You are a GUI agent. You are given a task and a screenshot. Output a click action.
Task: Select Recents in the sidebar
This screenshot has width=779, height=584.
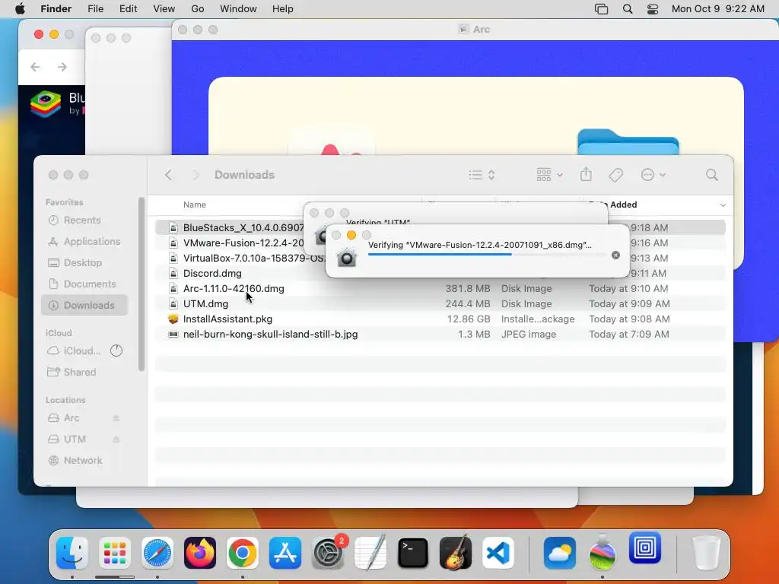point(84,220)
